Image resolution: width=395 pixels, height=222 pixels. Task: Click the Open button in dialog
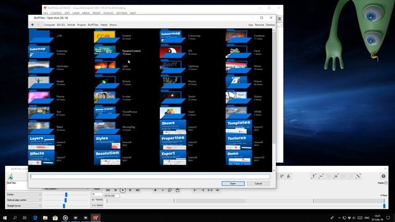233,184
